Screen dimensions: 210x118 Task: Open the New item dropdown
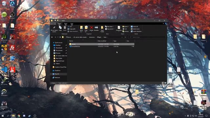point(109,27)
